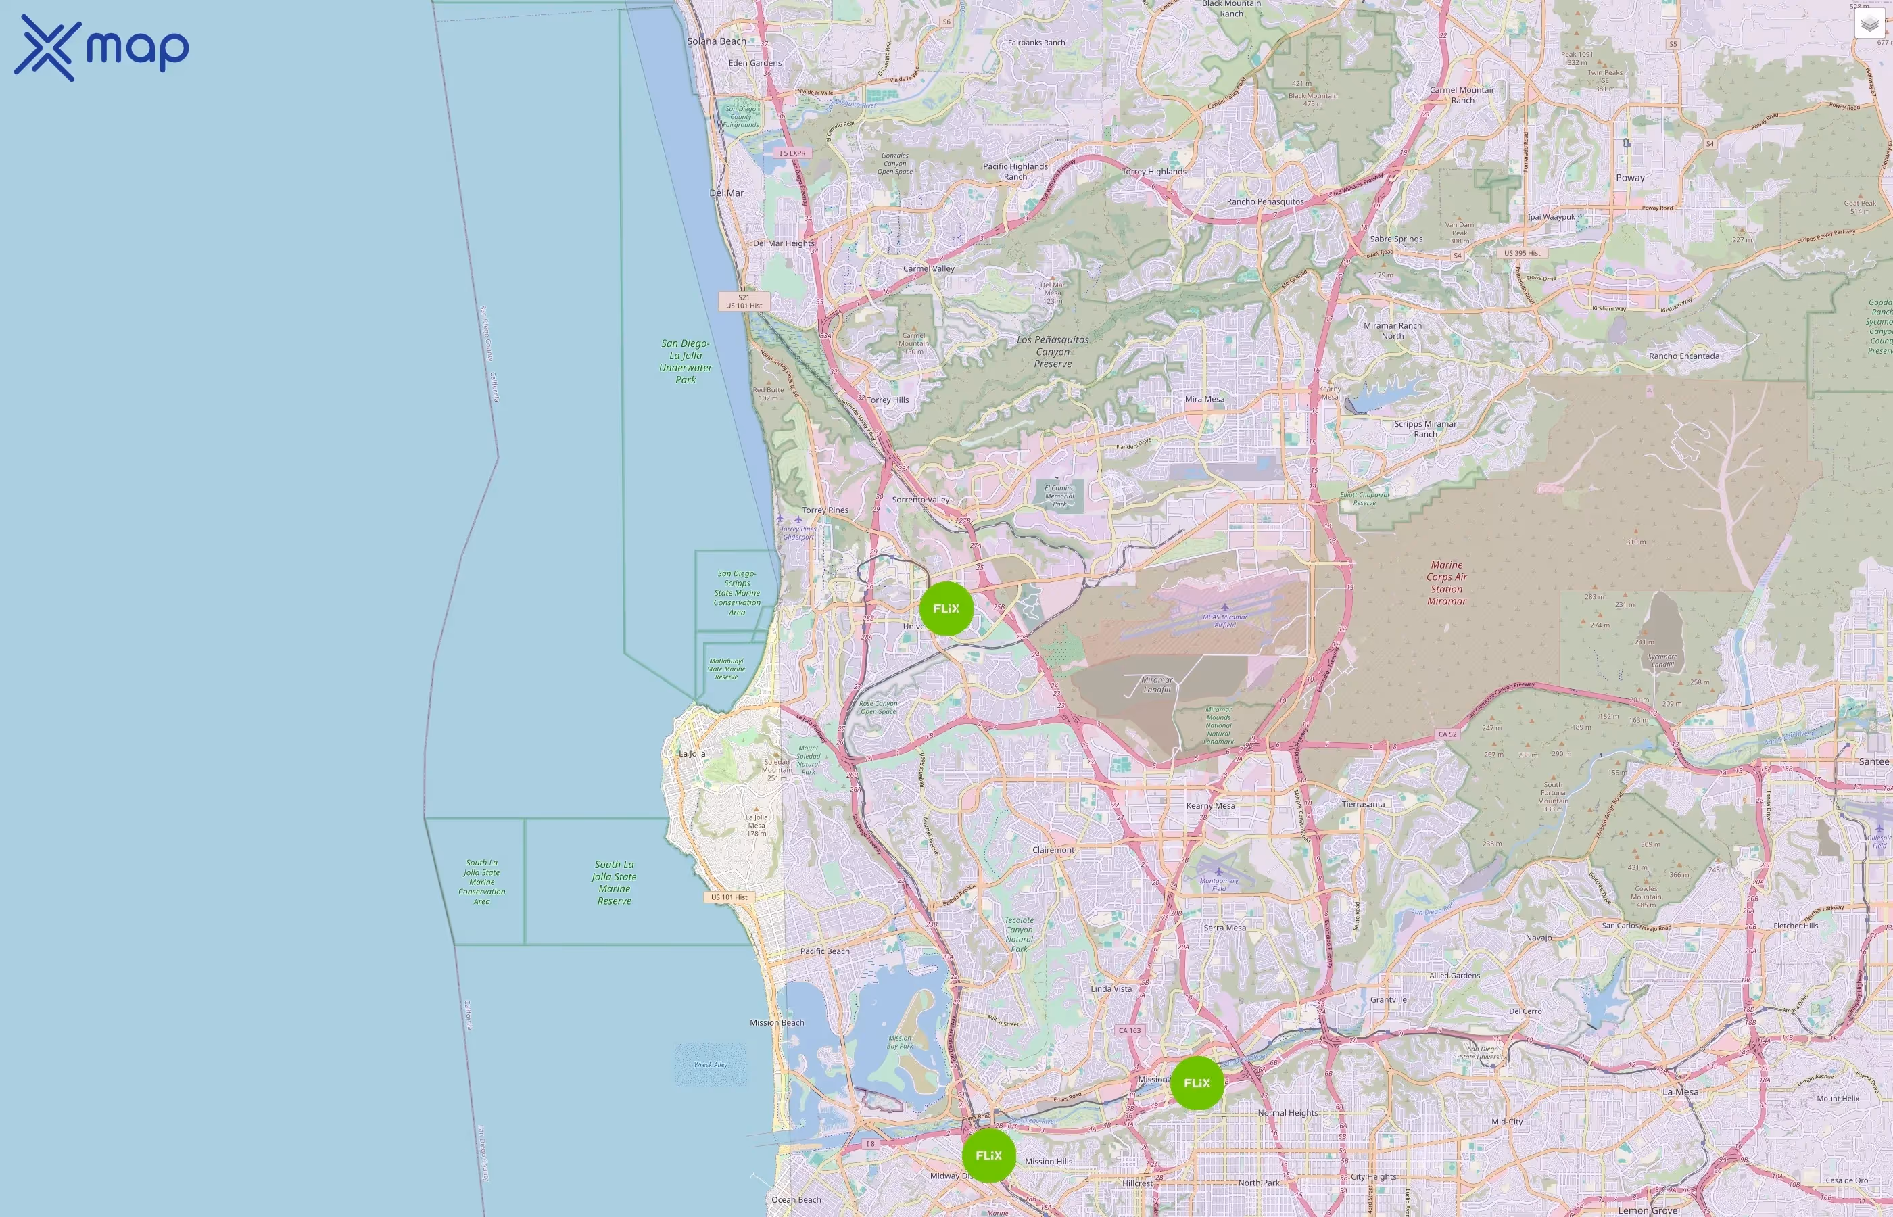Click the Grantville label

tap(1388, 1000)
